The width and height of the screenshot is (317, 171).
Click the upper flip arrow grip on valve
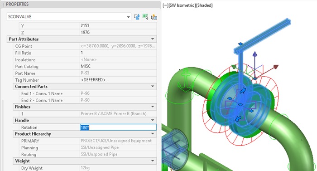(x=243, y=91)
